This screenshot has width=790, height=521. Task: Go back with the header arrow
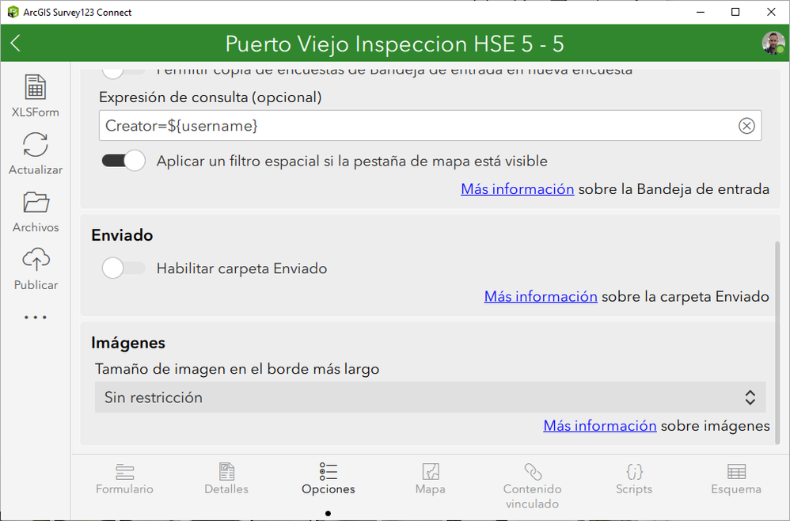(x=16, y=44)
